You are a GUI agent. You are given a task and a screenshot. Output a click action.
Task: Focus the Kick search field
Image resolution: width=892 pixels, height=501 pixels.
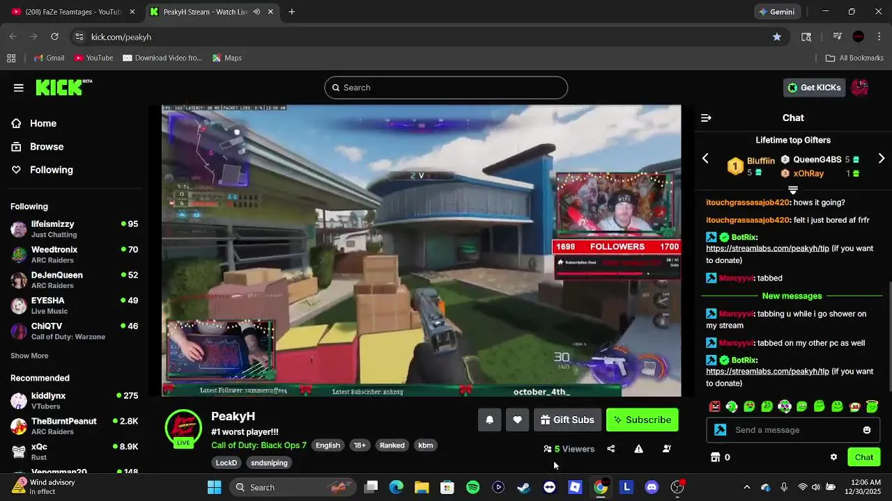pyautogui.click(x=446, y=88)
